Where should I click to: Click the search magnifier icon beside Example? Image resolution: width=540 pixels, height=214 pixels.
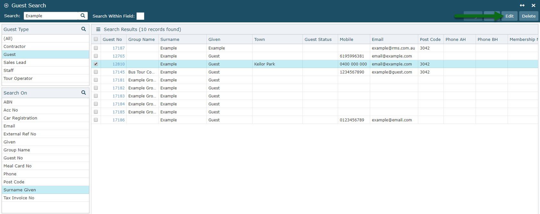pos(83,16)
